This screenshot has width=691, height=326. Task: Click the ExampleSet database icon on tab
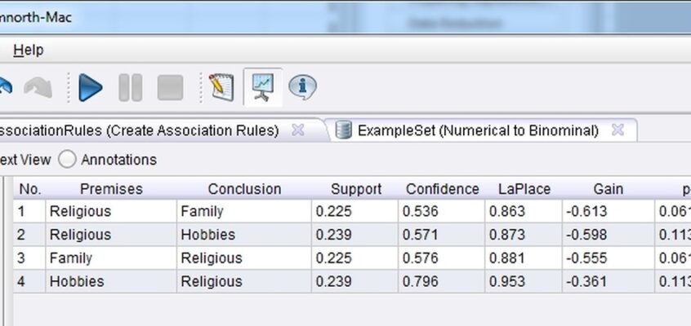point(343,130)
